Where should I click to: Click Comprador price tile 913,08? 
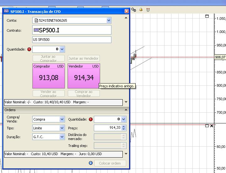(49, 76)
